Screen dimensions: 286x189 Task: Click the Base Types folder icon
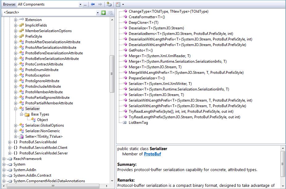click(27, 114)
